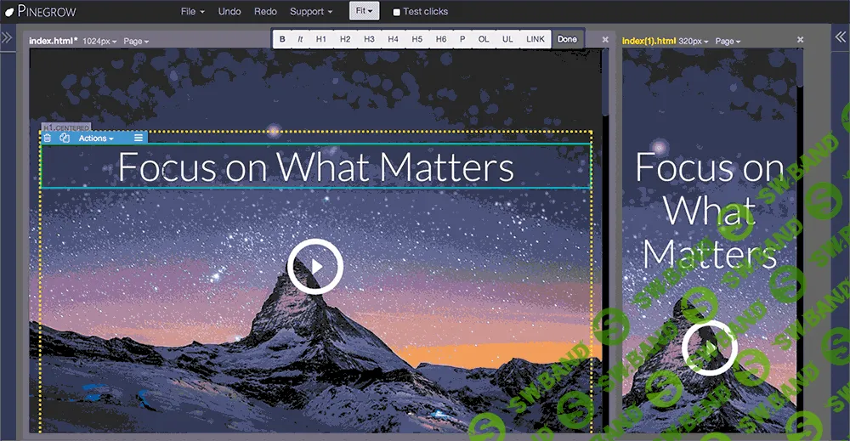Screen dimensions: 850x441
Task: Click Done to finish text editing
Action: [x=568, y=39]
